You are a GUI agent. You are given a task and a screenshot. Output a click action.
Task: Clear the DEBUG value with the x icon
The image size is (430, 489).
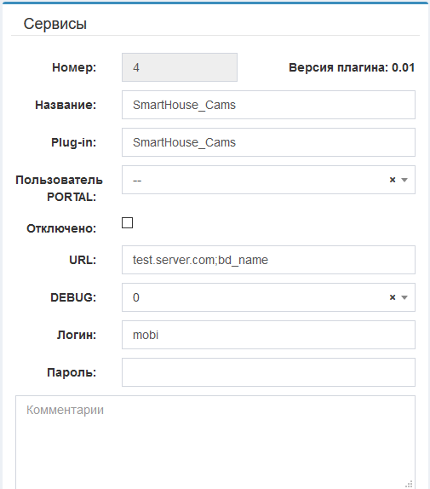coord(393,297)
